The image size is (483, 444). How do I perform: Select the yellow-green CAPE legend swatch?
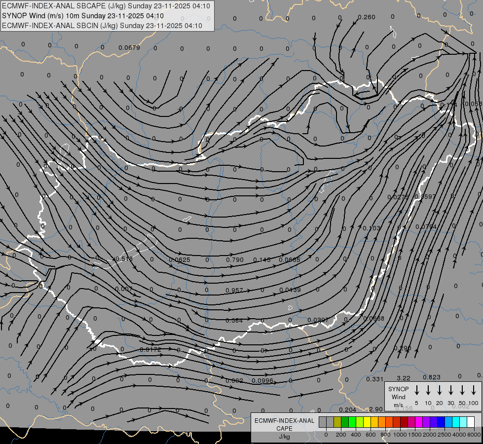[x=360, y=422]
